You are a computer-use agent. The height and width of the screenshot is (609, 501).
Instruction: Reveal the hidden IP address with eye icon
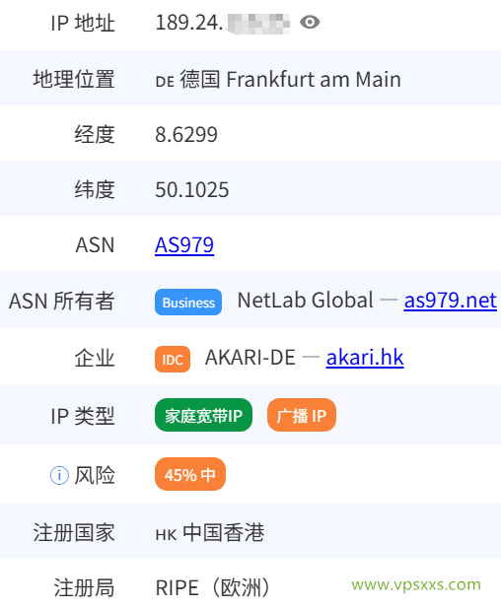[310, 22]
